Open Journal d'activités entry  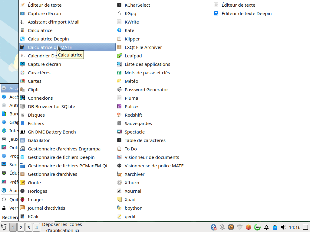coord(68,208)
